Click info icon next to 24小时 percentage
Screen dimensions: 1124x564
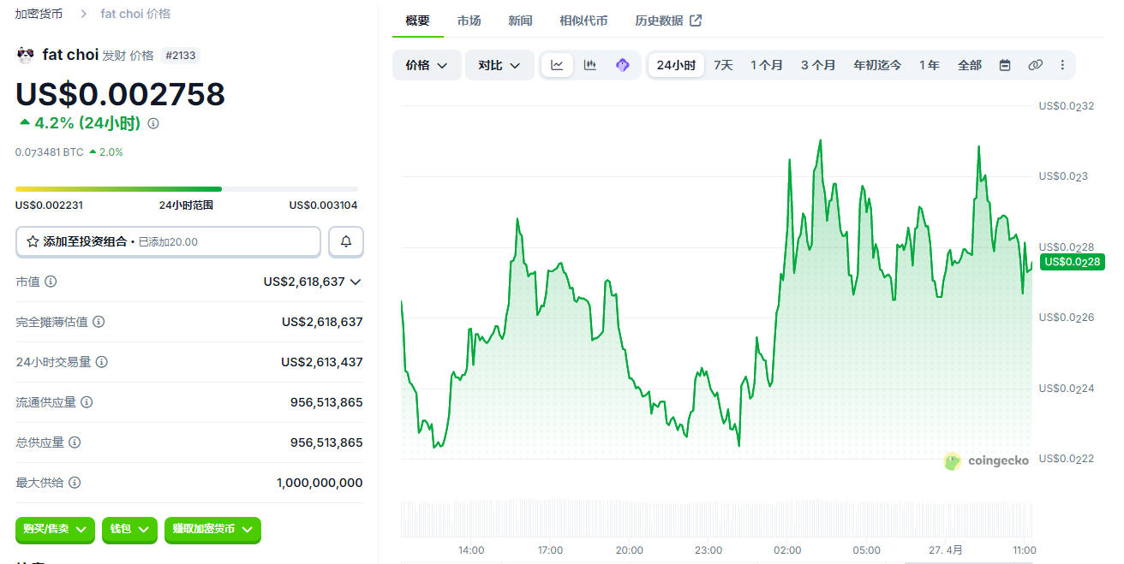(x=153, y=123)
